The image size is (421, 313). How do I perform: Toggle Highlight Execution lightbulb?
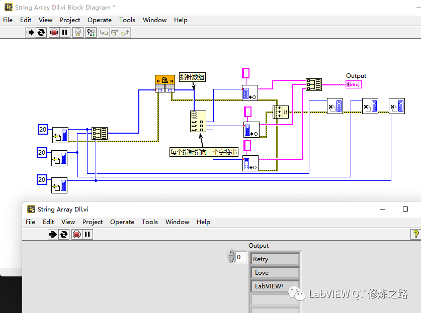78,33
